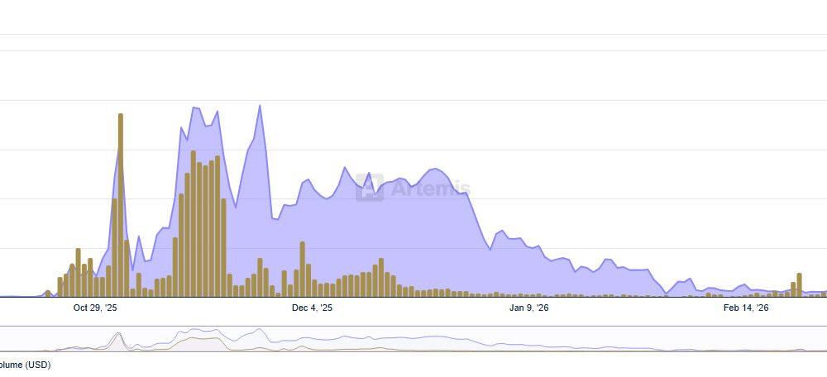Viewport: 827px width, 377px height.
Task: Click the tall gold bar above Dec 4
Action: point(303,270)
